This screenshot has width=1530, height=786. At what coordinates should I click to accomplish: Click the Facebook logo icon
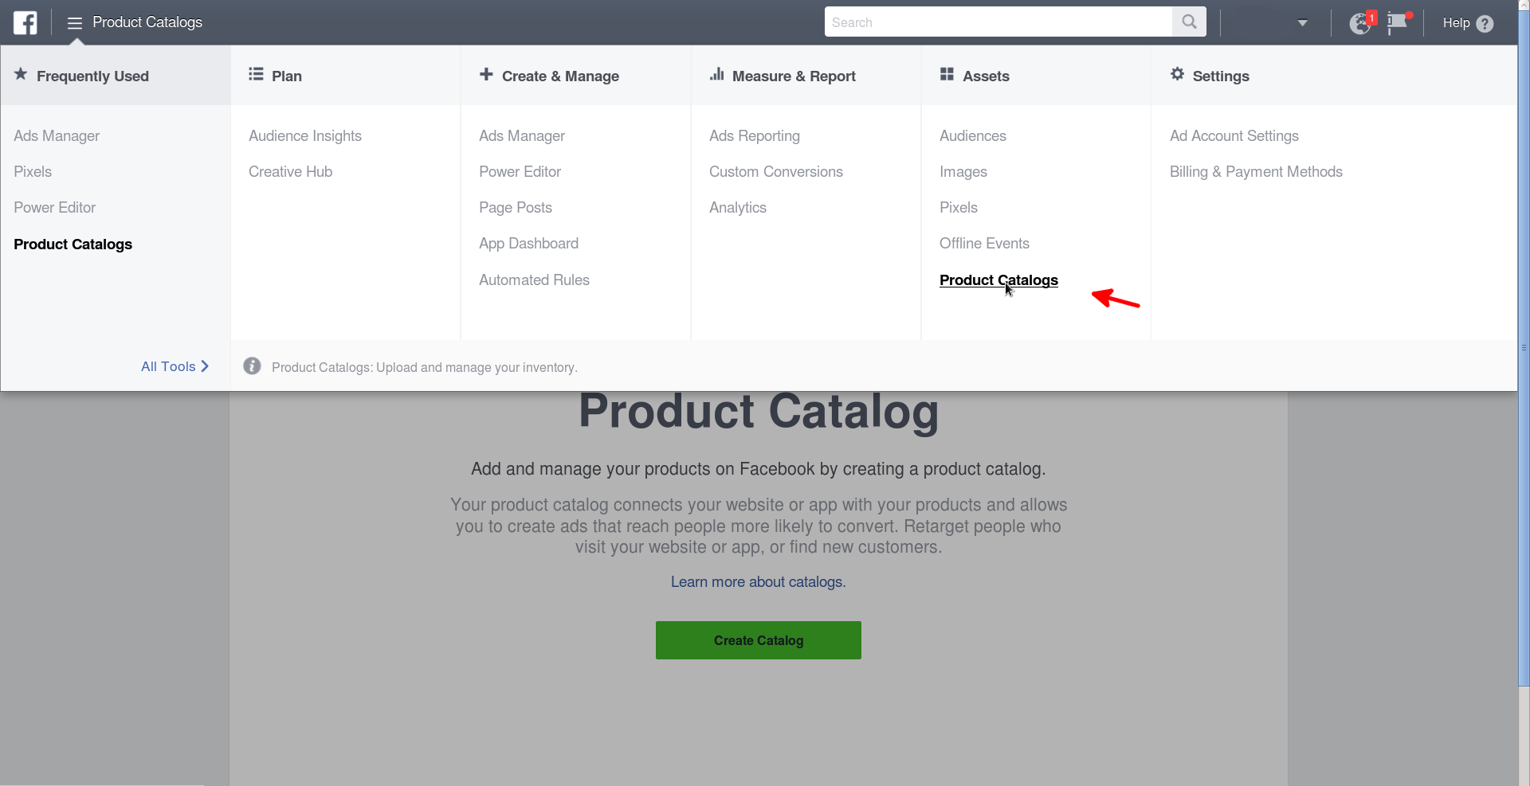pos(25,22)
